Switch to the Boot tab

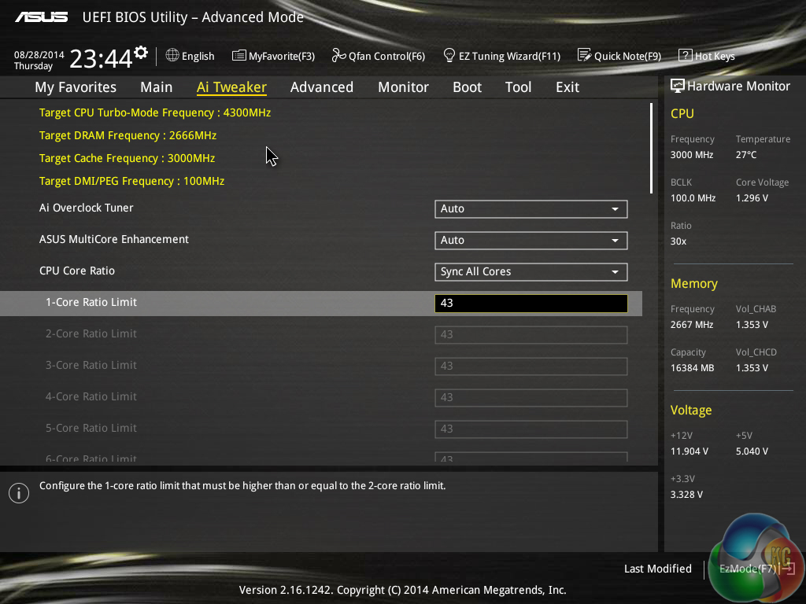(x=468, y=87)
